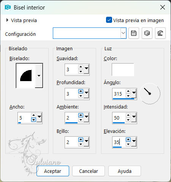
Task: Click the Ayuda button
Action: [125, 171]
